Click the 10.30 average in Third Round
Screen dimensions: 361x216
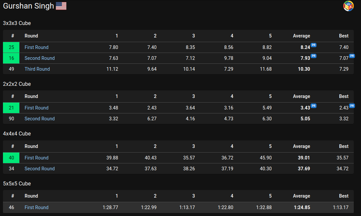tap(304, 69)
